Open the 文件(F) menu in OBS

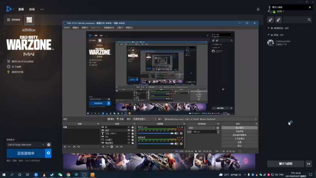(x=67, y=28)
